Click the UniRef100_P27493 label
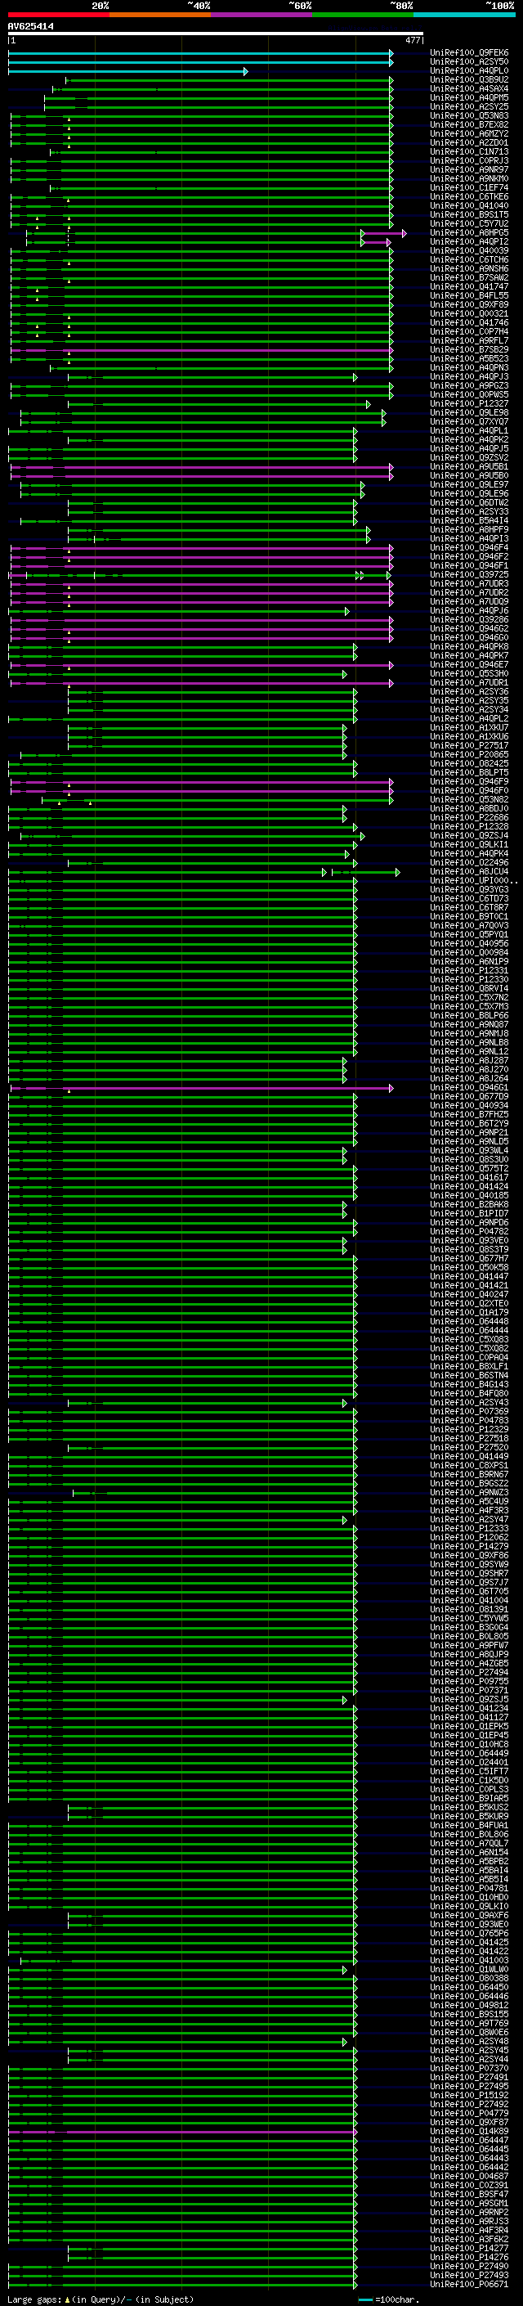Viewport: 523px width, 2306px height. (x=468, y=2277)
